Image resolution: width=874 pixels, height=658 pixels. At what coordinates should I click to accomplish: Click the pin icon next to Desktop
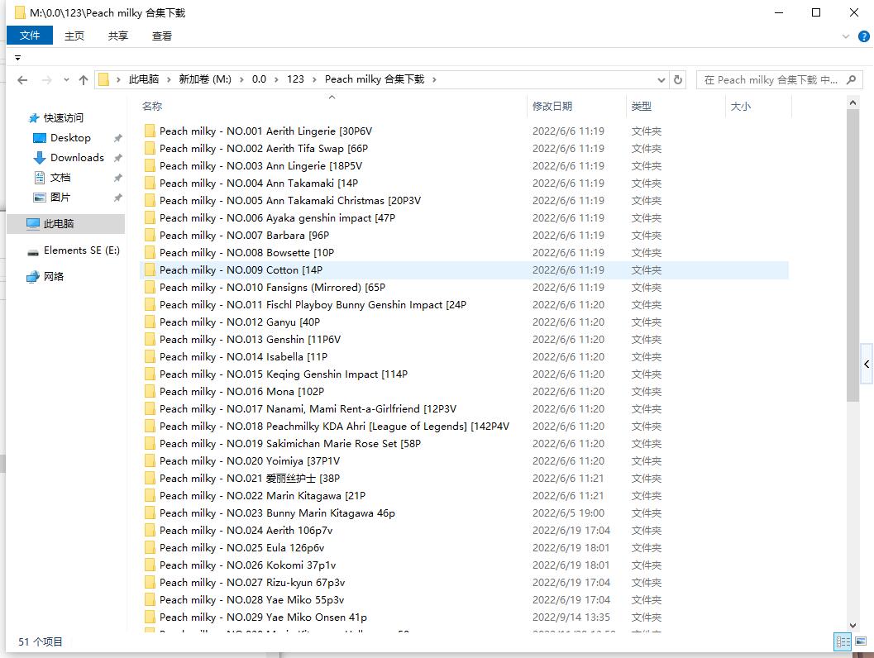[x=117, y=138]
